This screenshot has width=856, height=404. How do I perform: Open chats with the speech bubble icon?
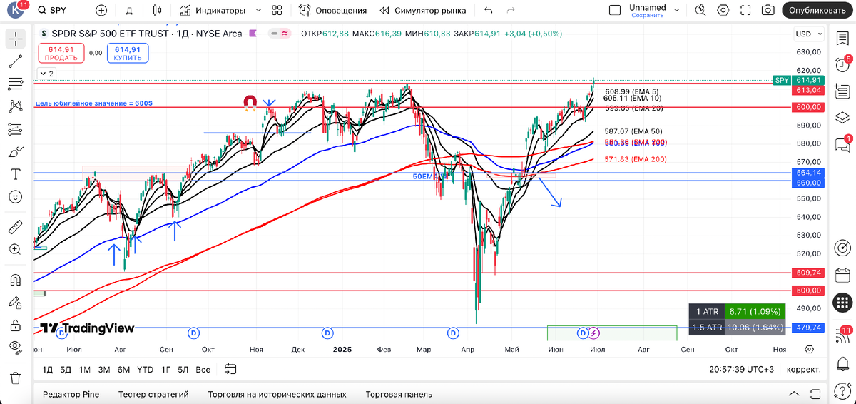coord(842,145)
